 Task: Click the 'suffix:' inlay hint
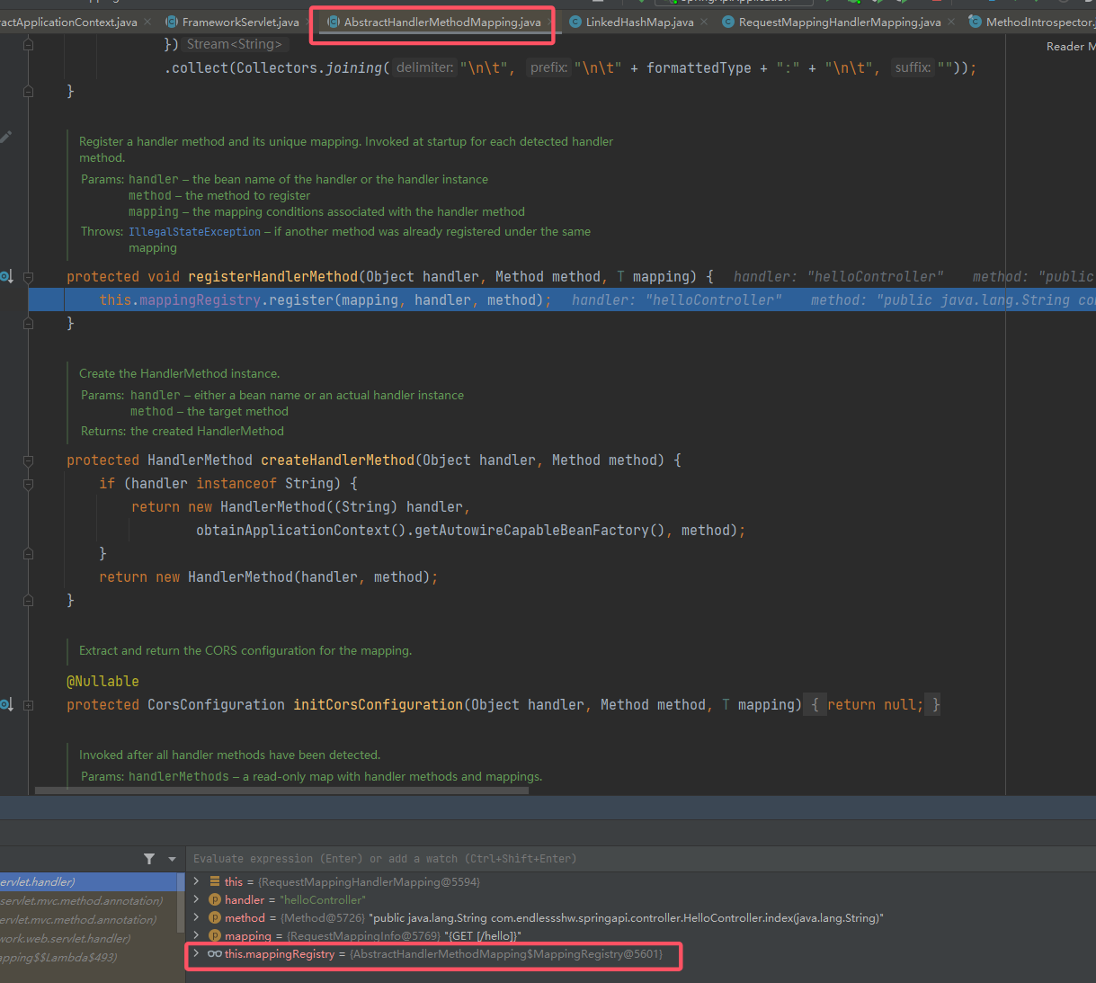coord(913,67)
